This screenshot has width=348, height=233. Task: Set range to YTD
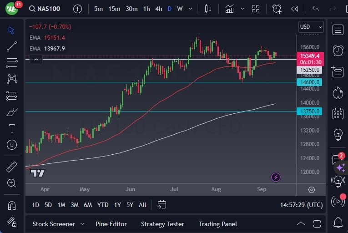(103, 205)
